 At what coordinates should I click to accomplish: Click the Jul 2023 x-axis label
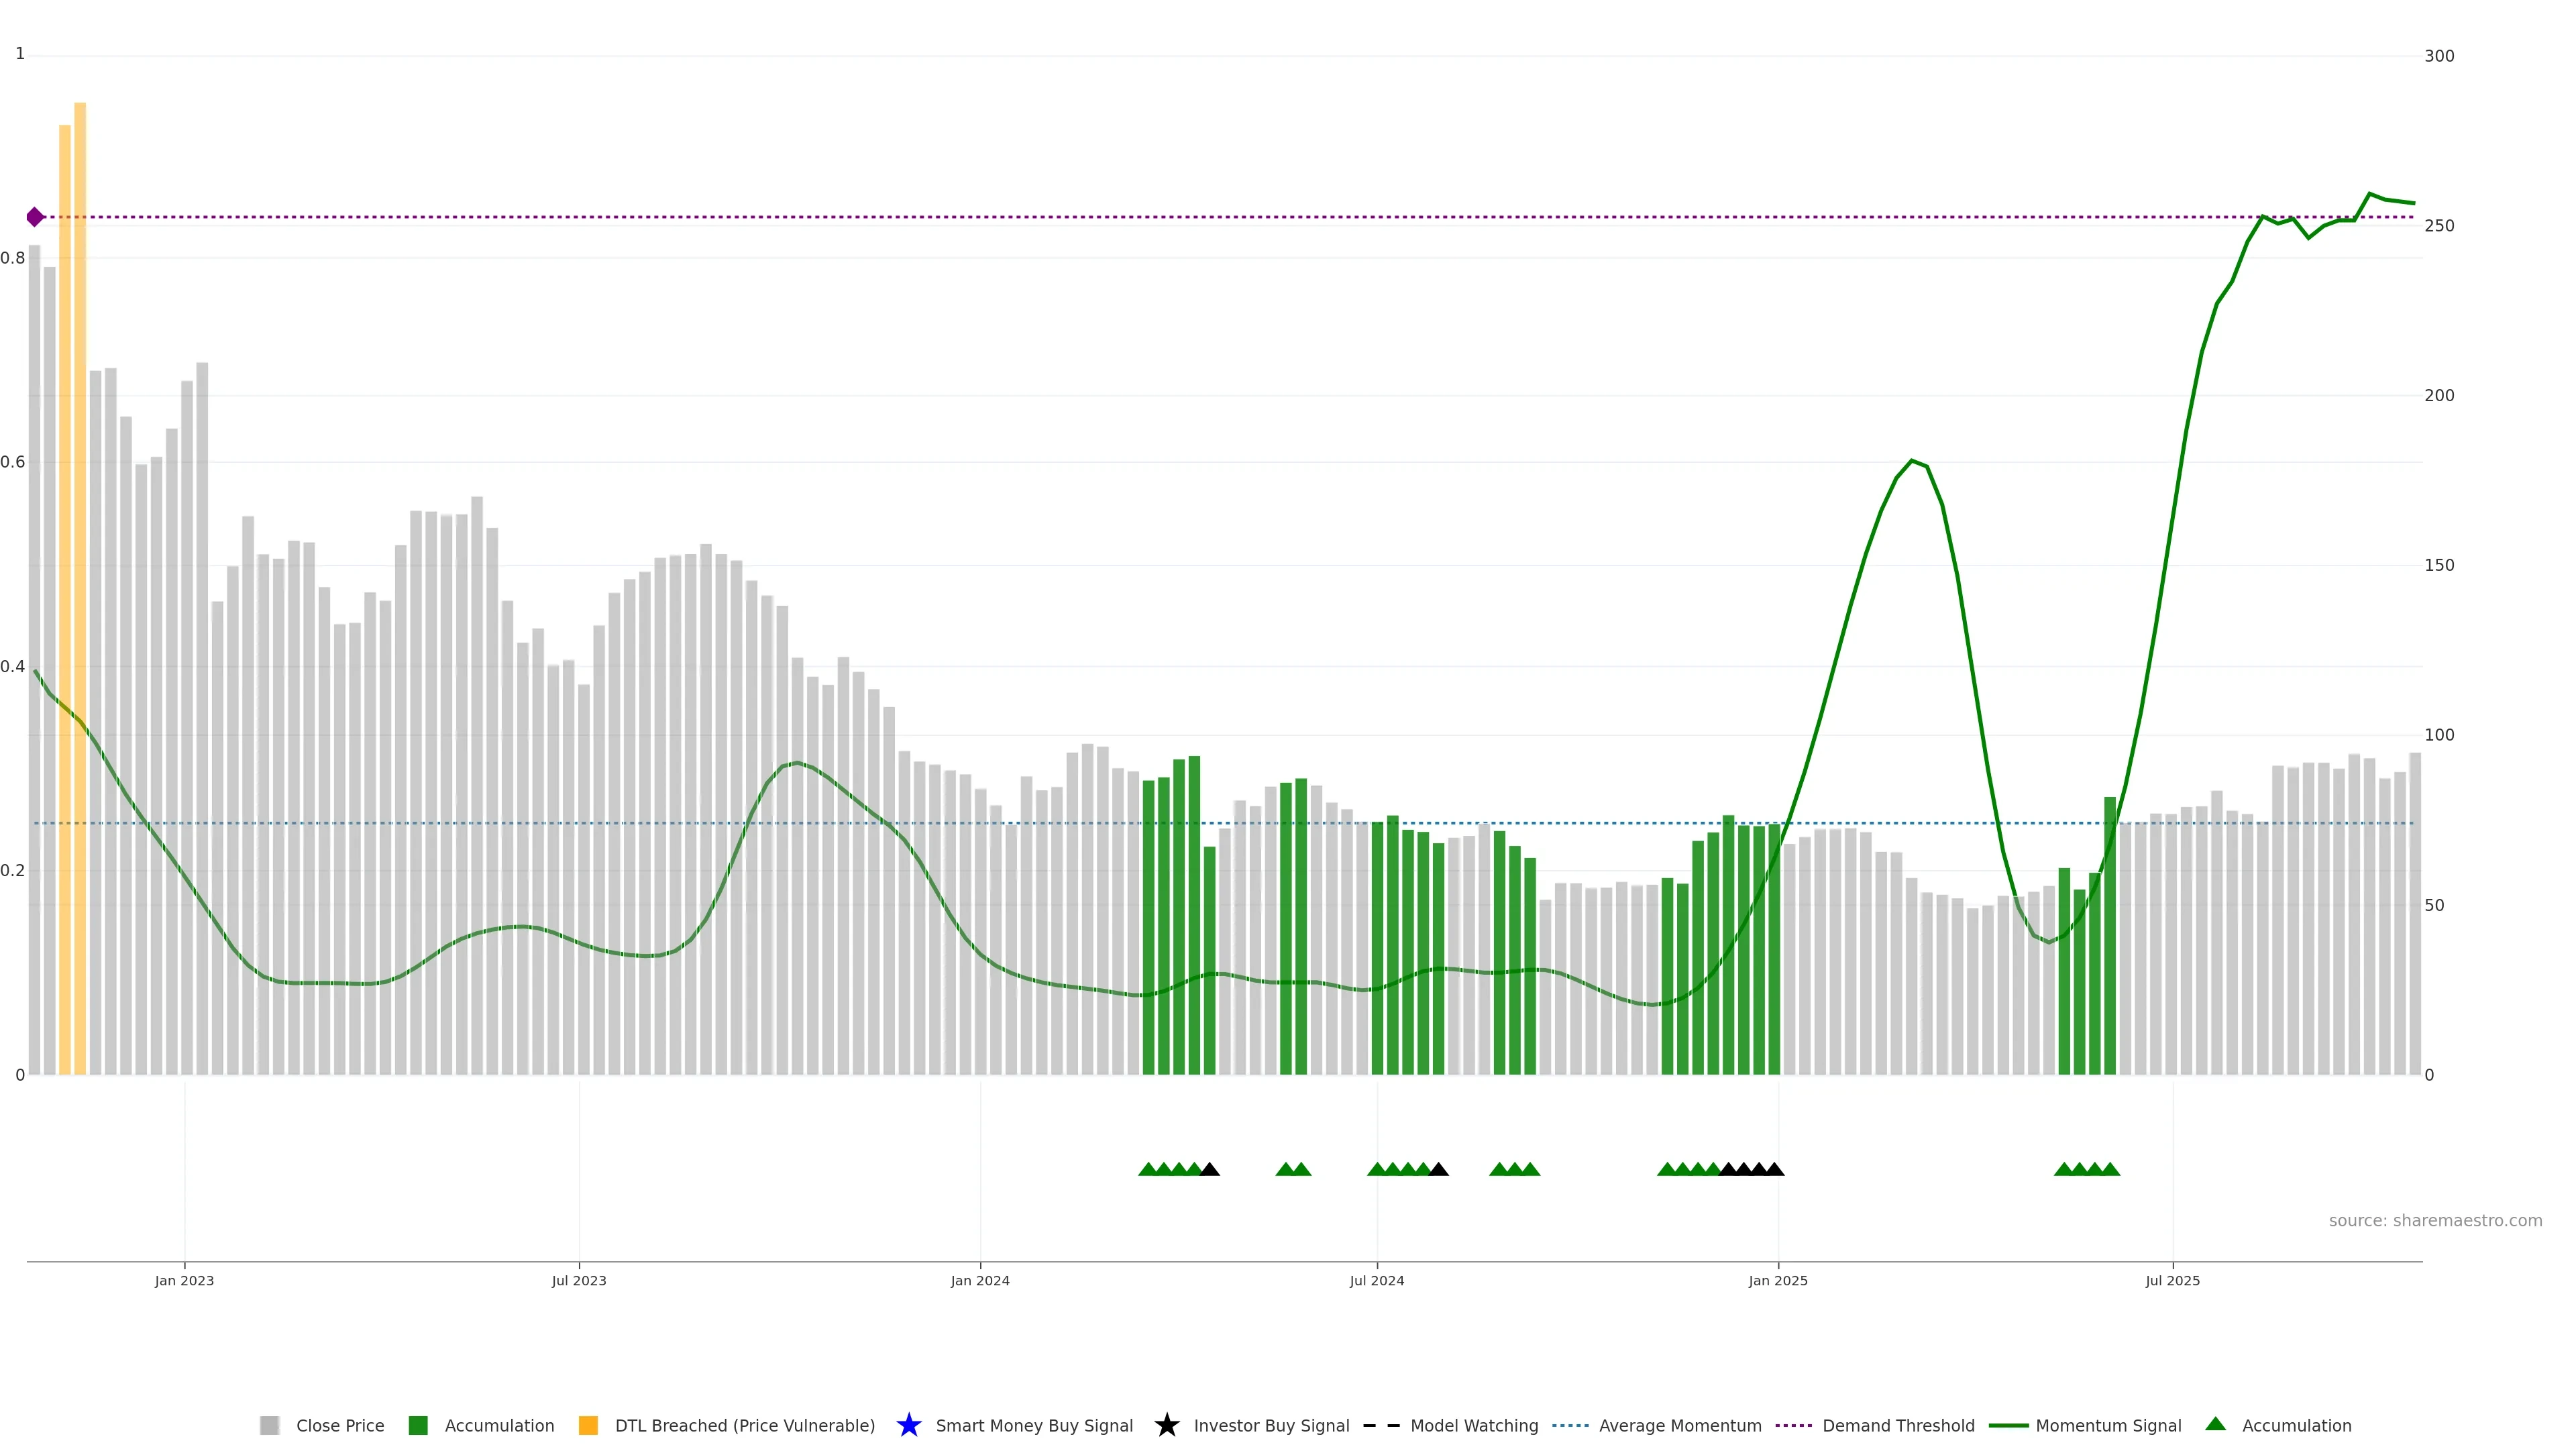(579, 1280)
